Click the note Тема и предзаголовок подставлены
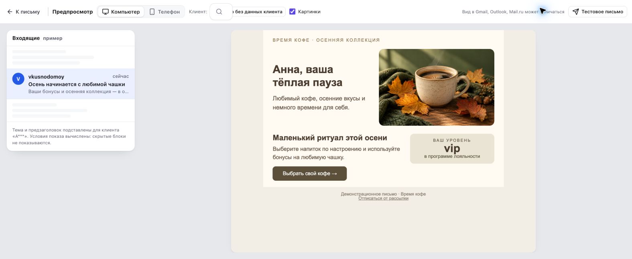Image resolution: width=632 pixels, height=259 pixels. point(69,137)
